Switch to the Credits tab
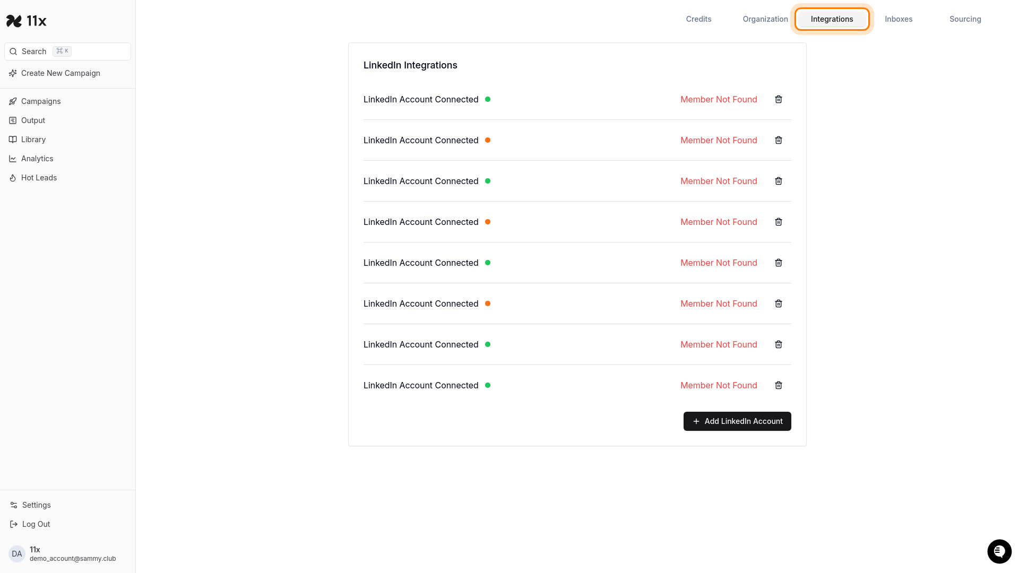Image resolution: width=1019 pixels, height=573 pixels. (698, 19)
